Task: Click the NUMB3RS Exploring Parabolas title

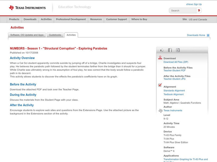Action: pyautogui.click(x=59, y=48)
